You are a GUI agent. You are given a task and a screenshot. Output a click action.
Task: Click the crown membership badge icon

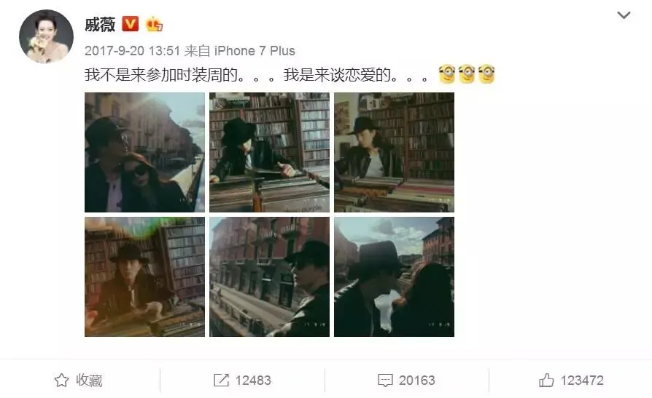click(154, 24)
